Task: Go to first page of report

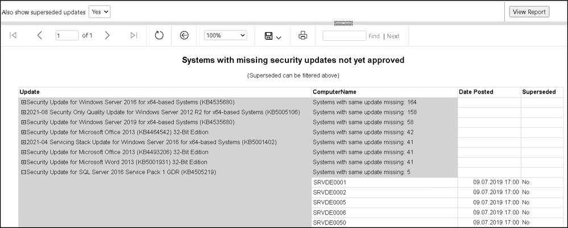Action: [13, 36]
